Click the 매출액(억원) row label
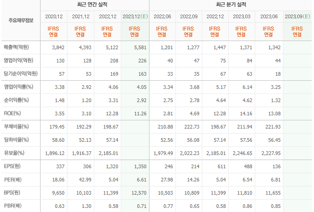Image resolution: width=314 pixels, height=212 pixels. coord(16,47)
